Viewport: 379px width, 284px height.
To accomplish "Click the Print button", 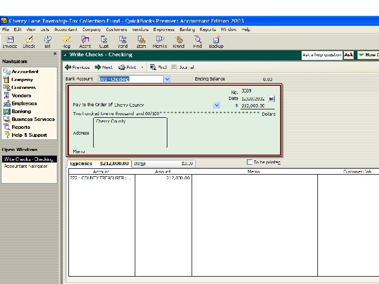I will (127, 67).
